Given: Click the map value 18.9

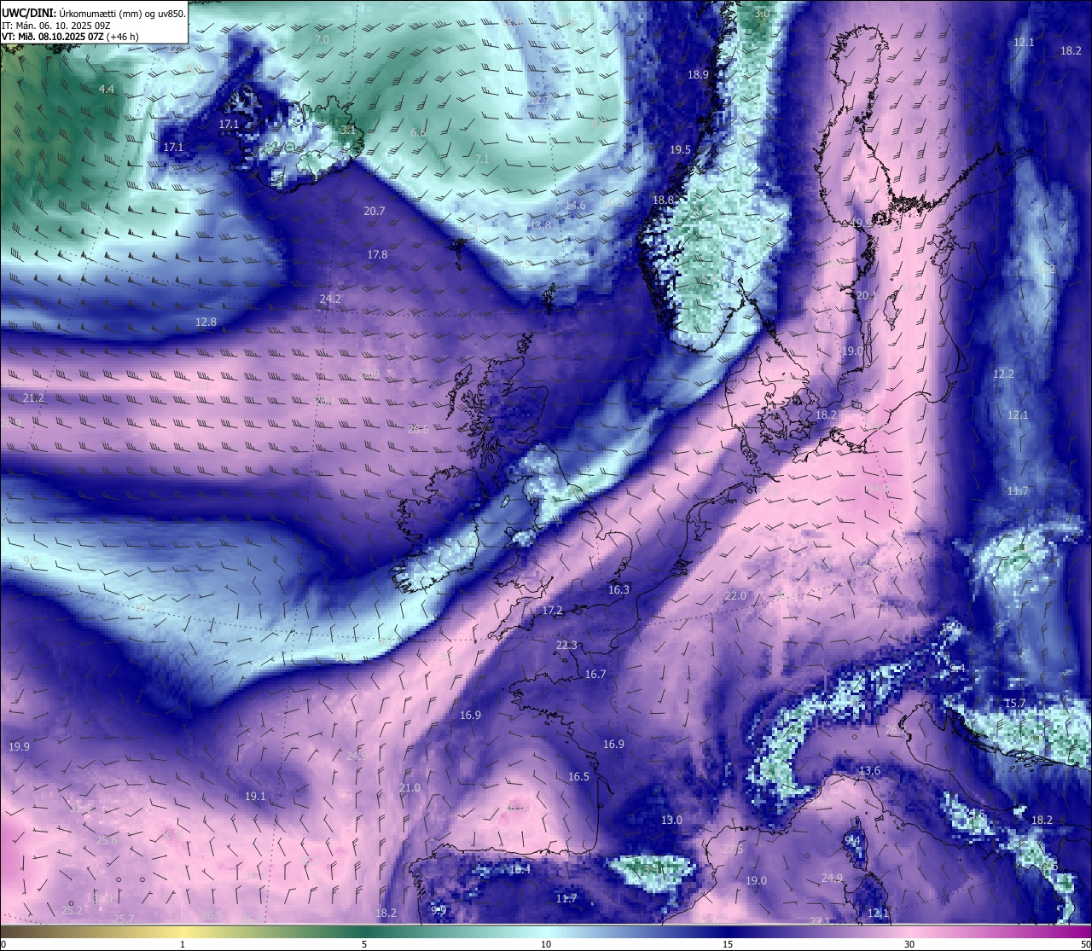Looking at the screenshot, I should coord(698,75).
